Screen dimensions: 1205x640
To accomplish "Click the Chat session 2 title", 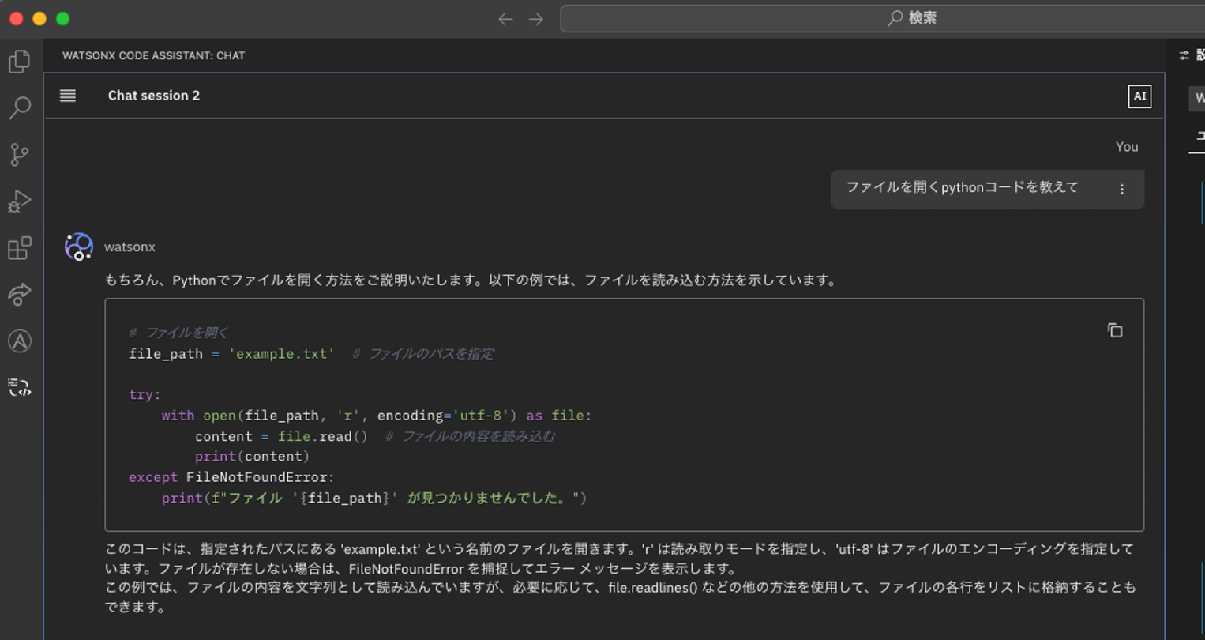I will click(x=154, y=96).
